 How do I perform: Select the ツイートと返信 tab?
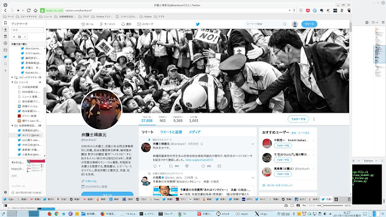pos(171,132)
